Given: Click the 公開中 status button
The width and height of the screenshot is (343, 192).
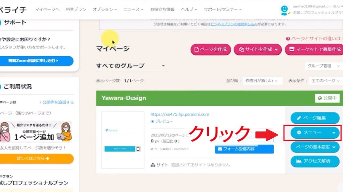Looking at the screenshot, I should pyautogui.click(x=327, y=98).
